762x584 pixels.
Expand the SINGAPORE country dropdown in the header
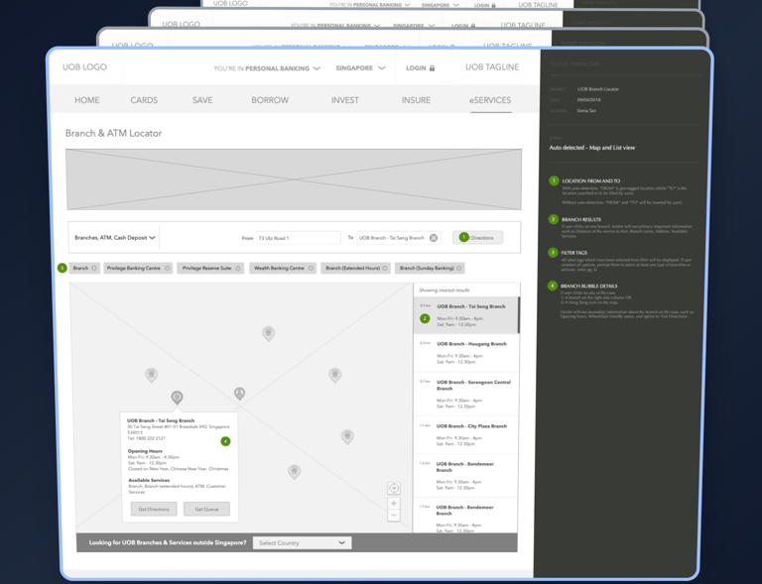coord(360,68)
